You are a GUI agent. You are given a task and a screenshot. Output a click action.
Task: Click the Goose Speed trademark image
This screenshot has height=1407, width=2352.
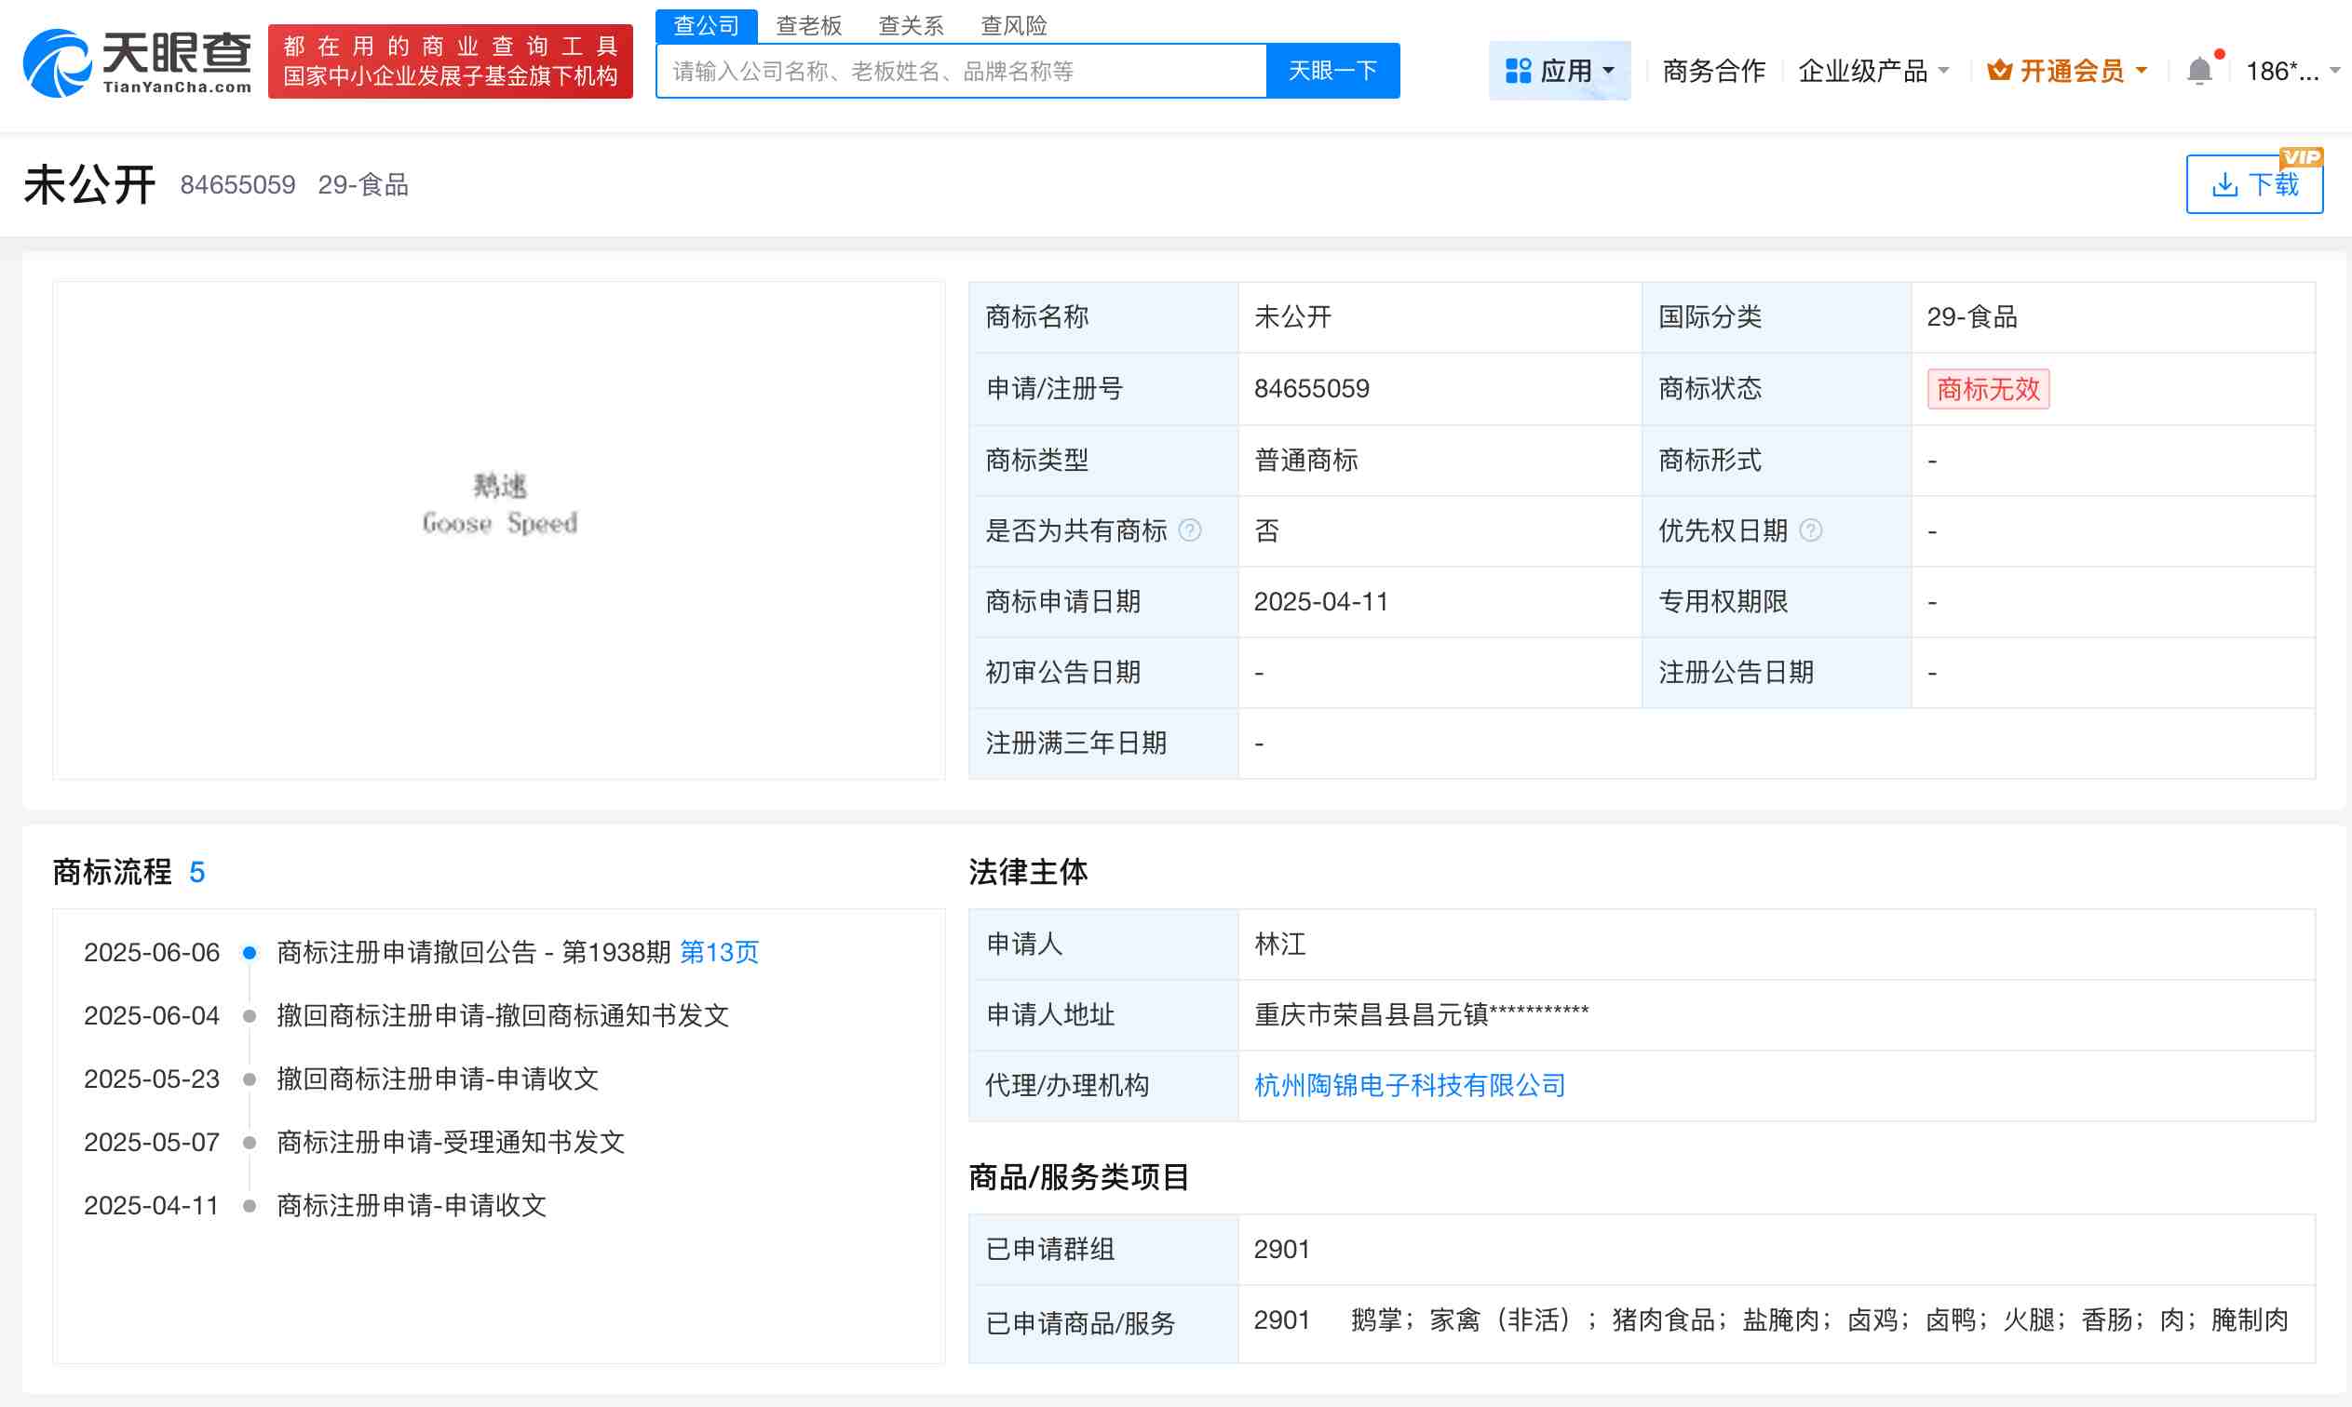tap(499, 502)
